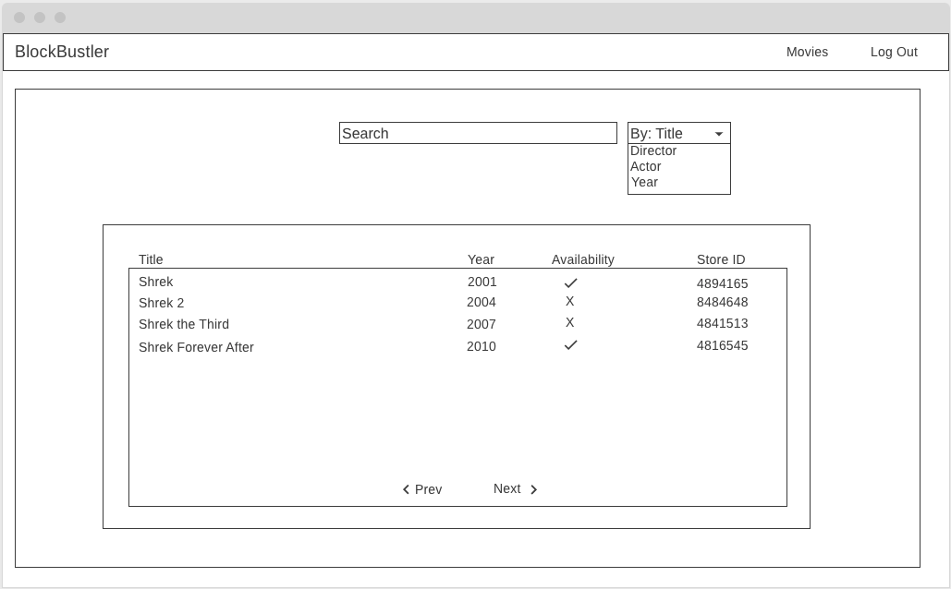Open the Shrek 2 movie title
The image size is (951, 589).
tap(162, 303)
